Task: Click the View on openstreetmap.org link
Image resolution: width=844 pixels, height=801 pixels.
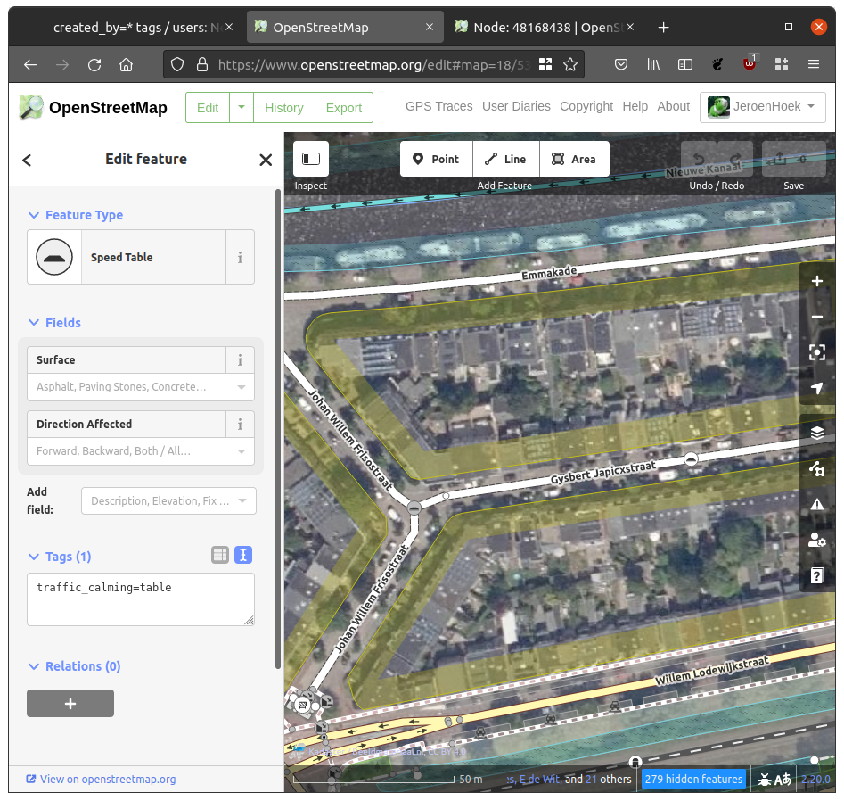Action: (107, 779)
